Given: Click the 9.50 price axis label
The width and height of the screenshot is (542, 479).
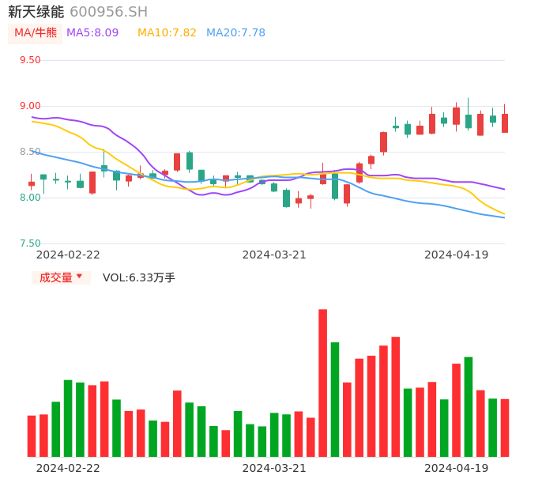Looking at the screenshot, I should [30, 60].
